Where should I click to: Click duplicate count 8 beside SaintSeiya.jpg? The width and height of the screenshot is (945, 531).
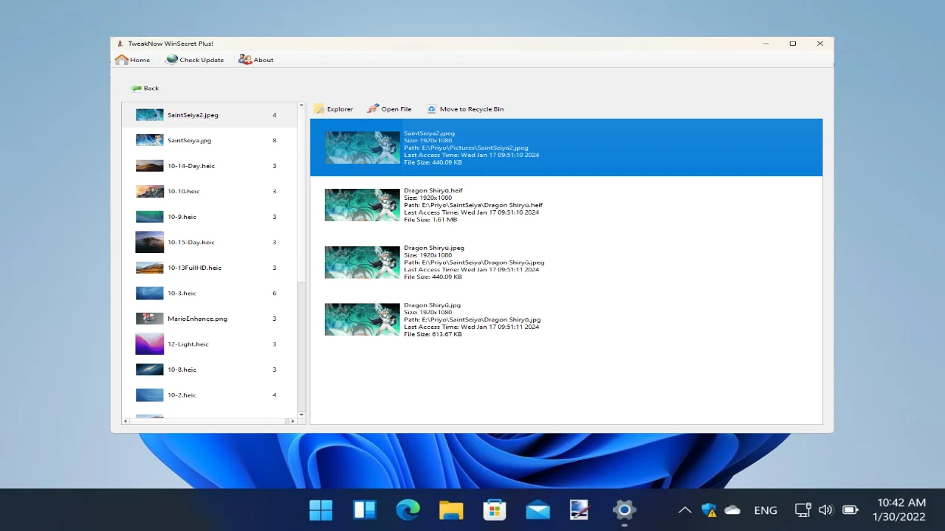point(275,140)
